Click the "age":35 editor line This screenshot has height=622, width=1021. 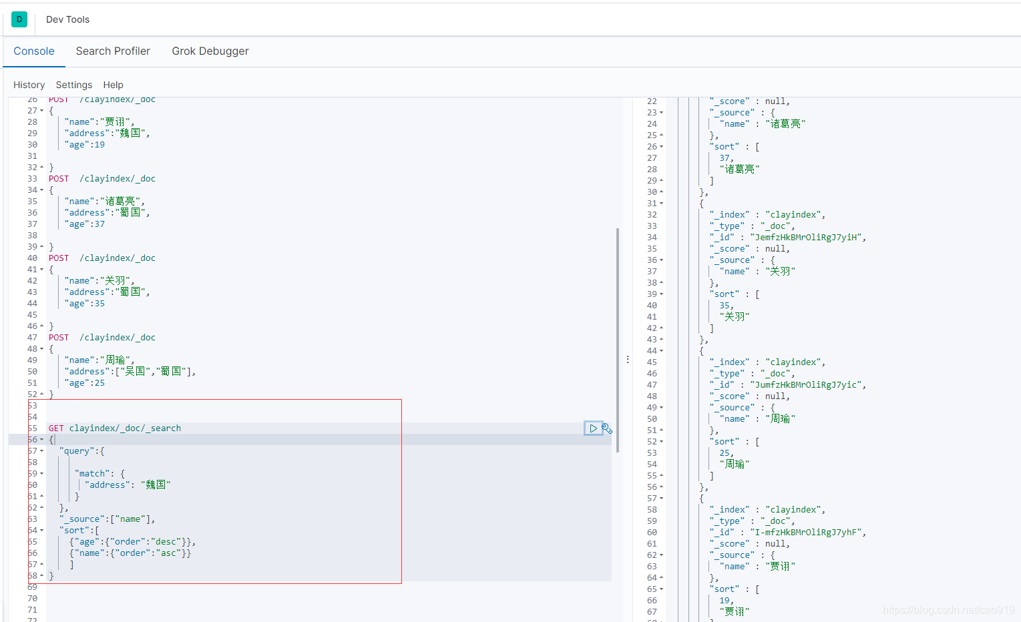tap(85, 304)
